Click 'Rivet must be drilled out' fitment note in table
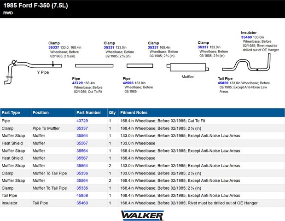Image resolution: width=285 pixels, height=221 pixels. [189, 203]
